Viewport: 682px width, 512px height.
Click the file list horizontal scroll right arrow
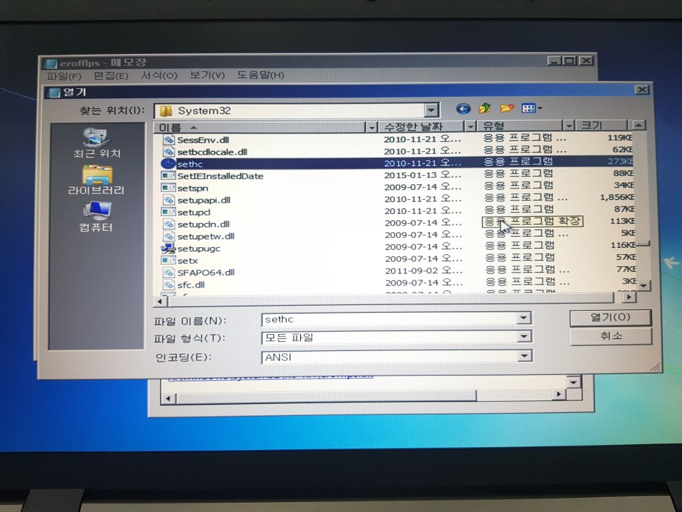629,297
